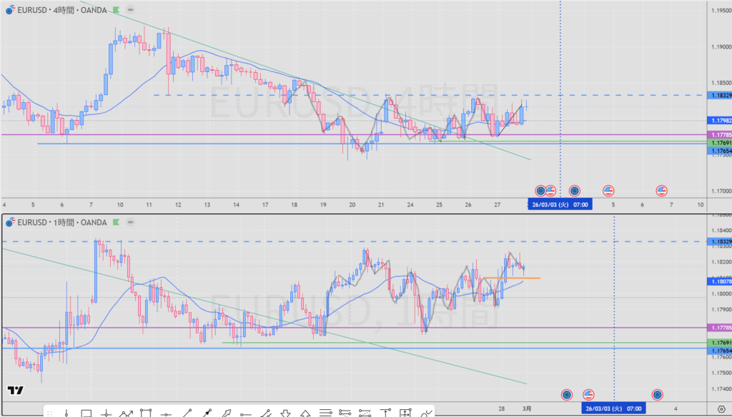This screenshot has width=732, height=417.
Task: Pick the trend line tool in bottom toolbar
Action: [x=187, y=413]
